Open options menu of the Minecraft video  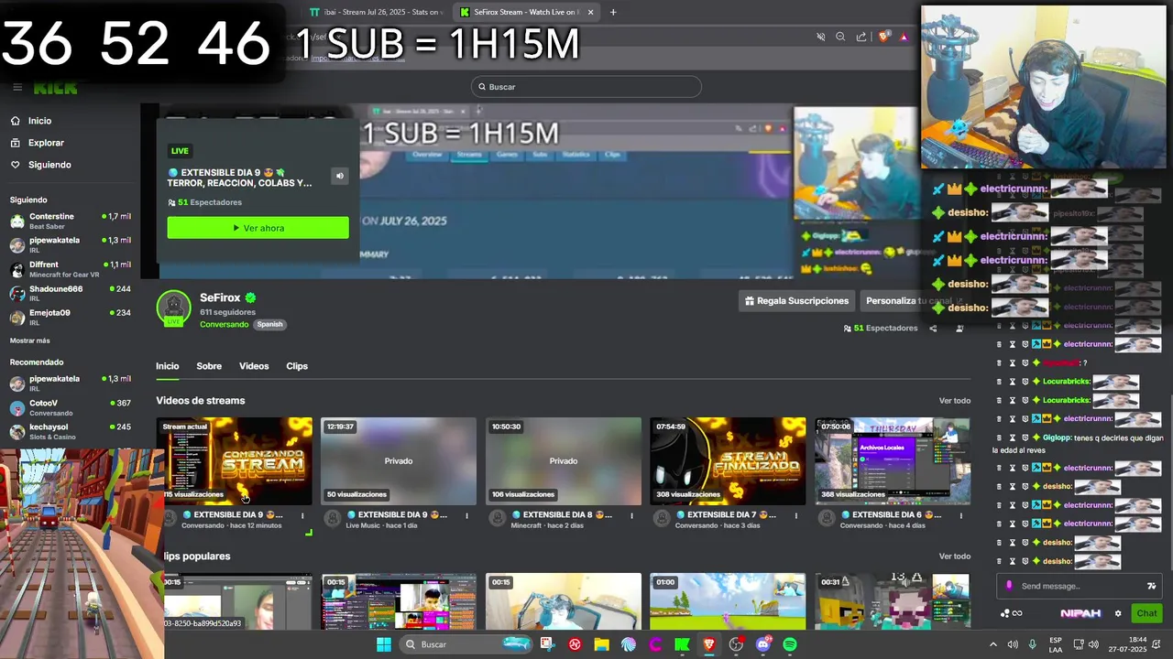(631, 515)
